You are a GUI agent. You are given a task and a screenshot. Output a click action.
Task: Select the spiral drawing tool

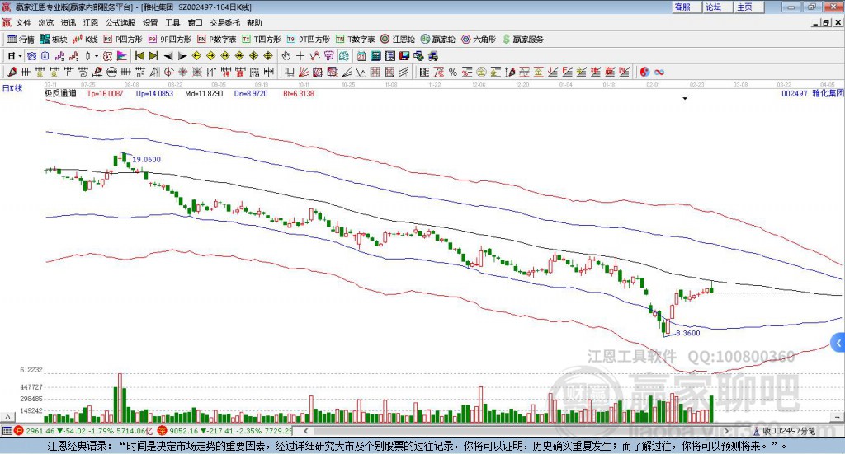(83, 72)
